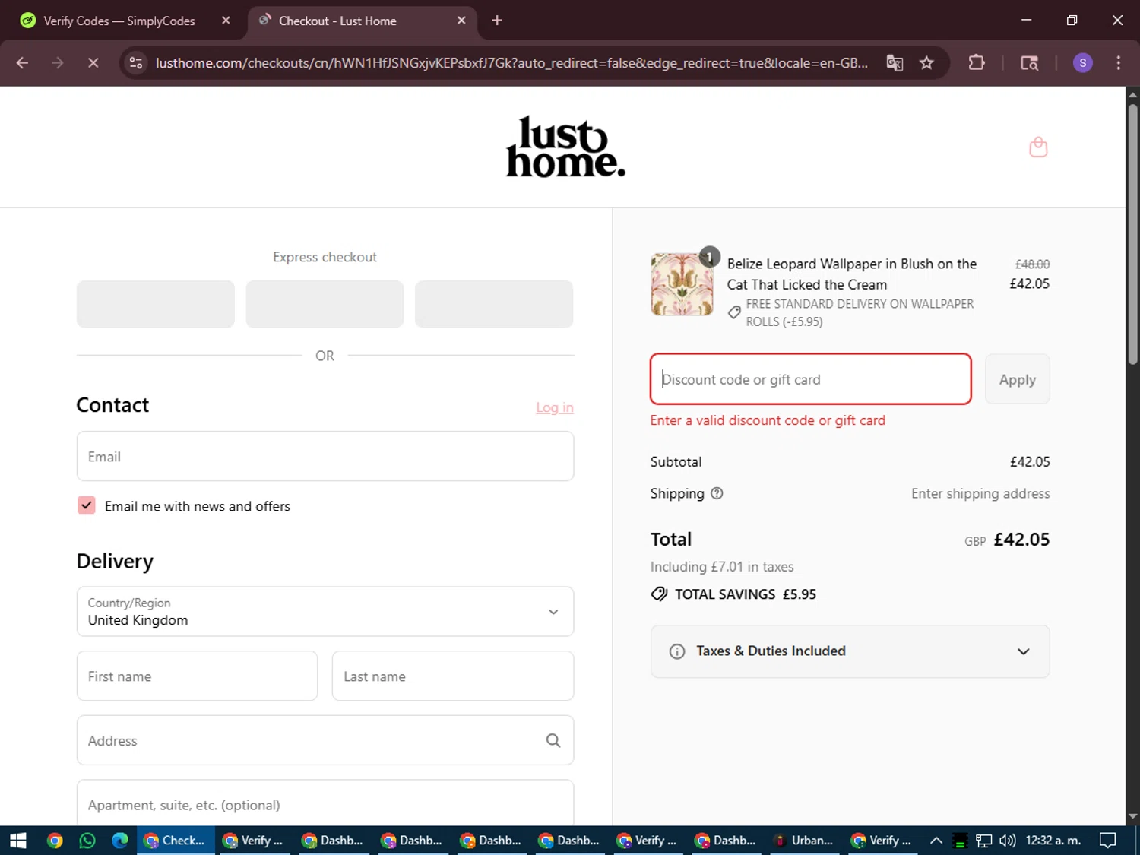Show hidden system tray icons
The width and height of the screenshot is (1140, 855).
936,841
